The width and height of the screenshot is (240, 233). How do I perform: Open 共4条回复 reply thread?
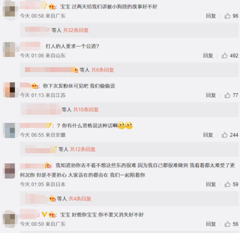tap(80, 199)
